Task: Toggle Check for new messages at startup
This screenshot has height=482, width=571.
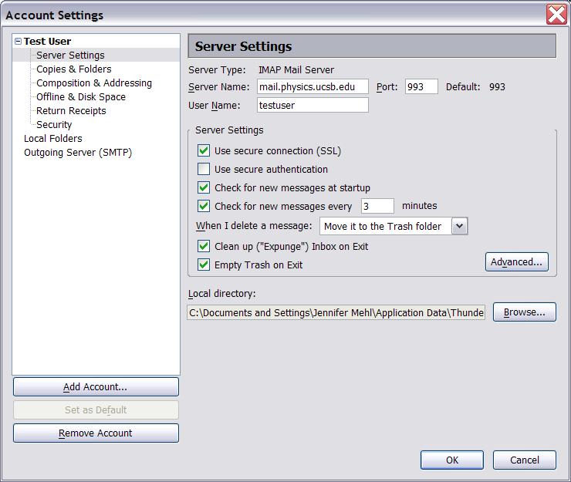Action: pos(204,187)
